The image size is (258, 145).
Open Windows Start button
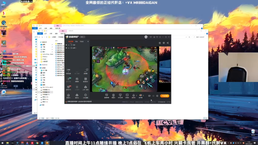2,143
